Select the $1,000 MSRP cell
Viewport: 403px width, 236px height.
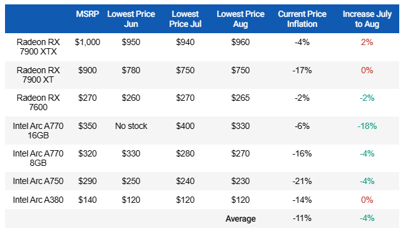pos(88,42)
